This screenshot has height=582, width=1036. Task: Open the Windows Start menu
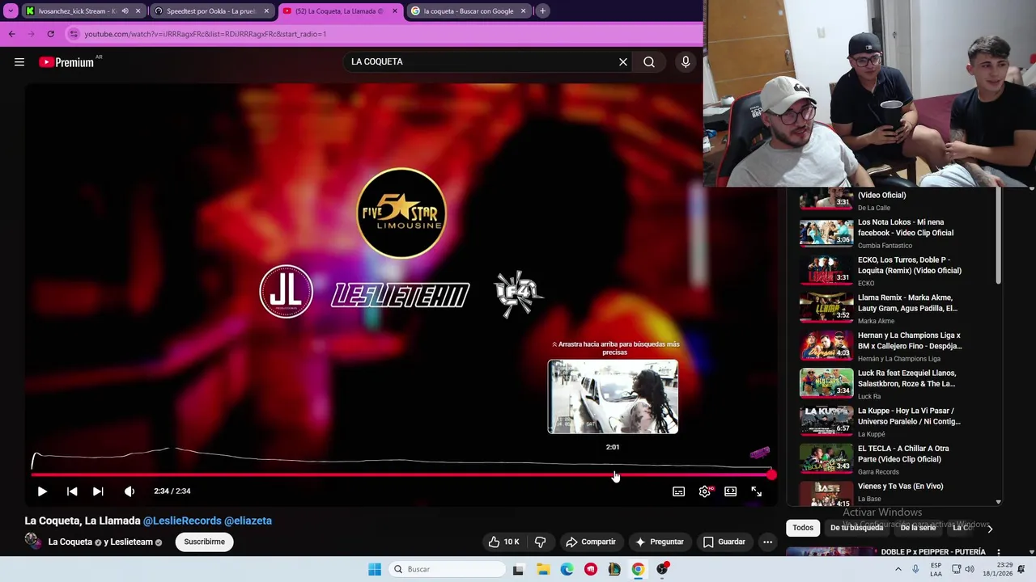coord(375,569)
